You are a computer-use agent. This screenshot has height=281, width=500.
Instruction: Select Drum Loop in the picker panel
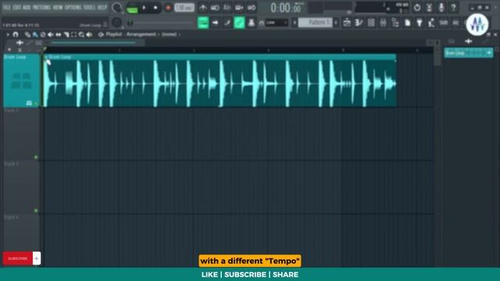[x=469, y=53]
